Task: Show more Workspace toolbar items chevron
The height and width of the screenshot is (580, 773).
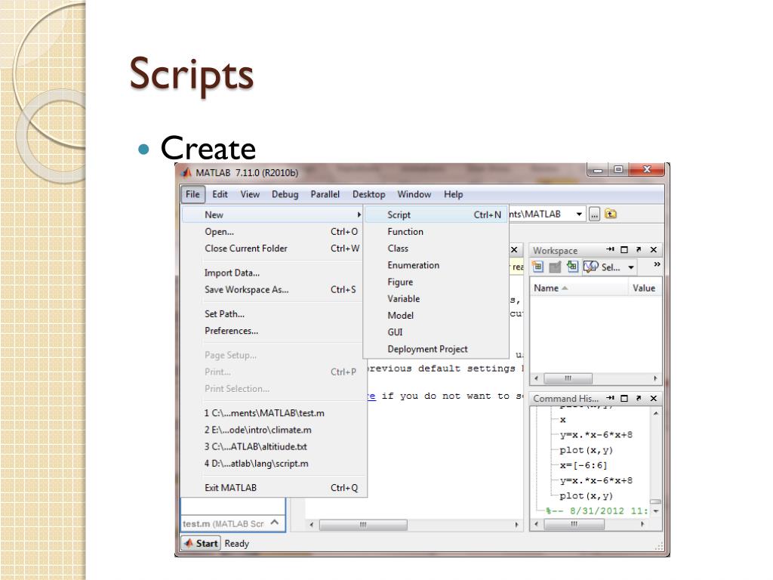Action: [657, 264]
